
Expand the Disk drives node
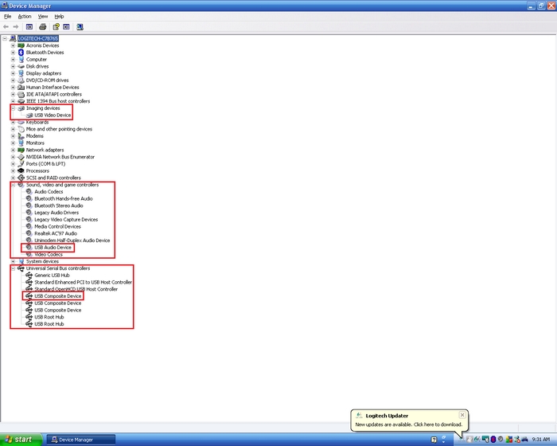(x=13, y=67)
